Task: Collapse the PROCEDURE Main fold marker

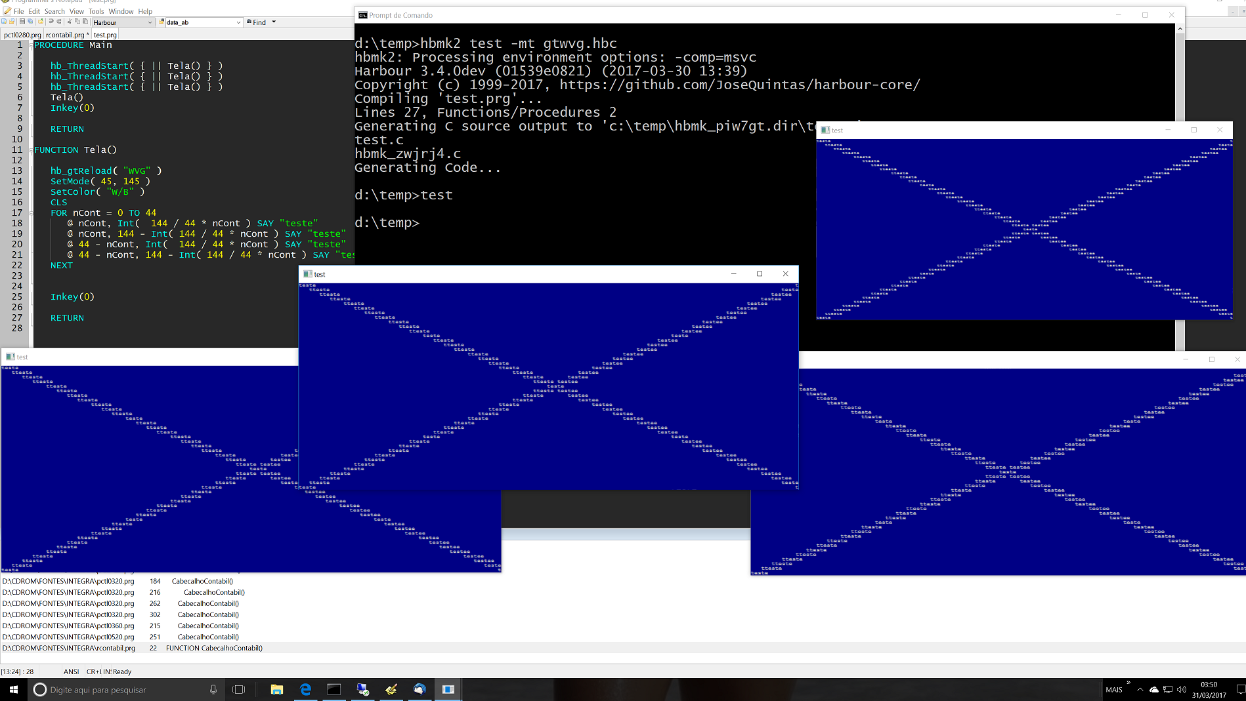Action: [31, 45]
